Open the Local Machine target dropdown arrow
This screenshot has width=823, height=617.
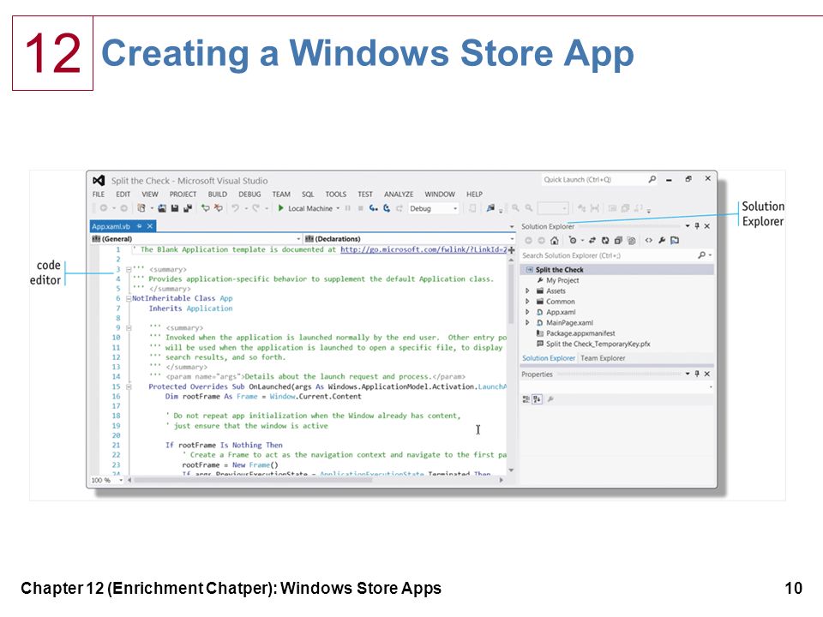click(x=338, y=208)
